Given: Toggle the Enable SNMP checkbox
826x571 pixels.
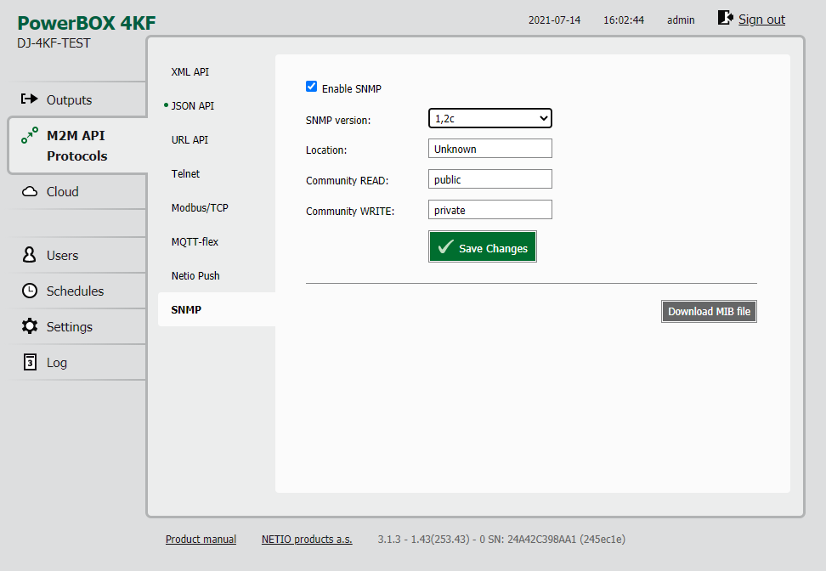Looking at the screenshot, I should point(311,87).
